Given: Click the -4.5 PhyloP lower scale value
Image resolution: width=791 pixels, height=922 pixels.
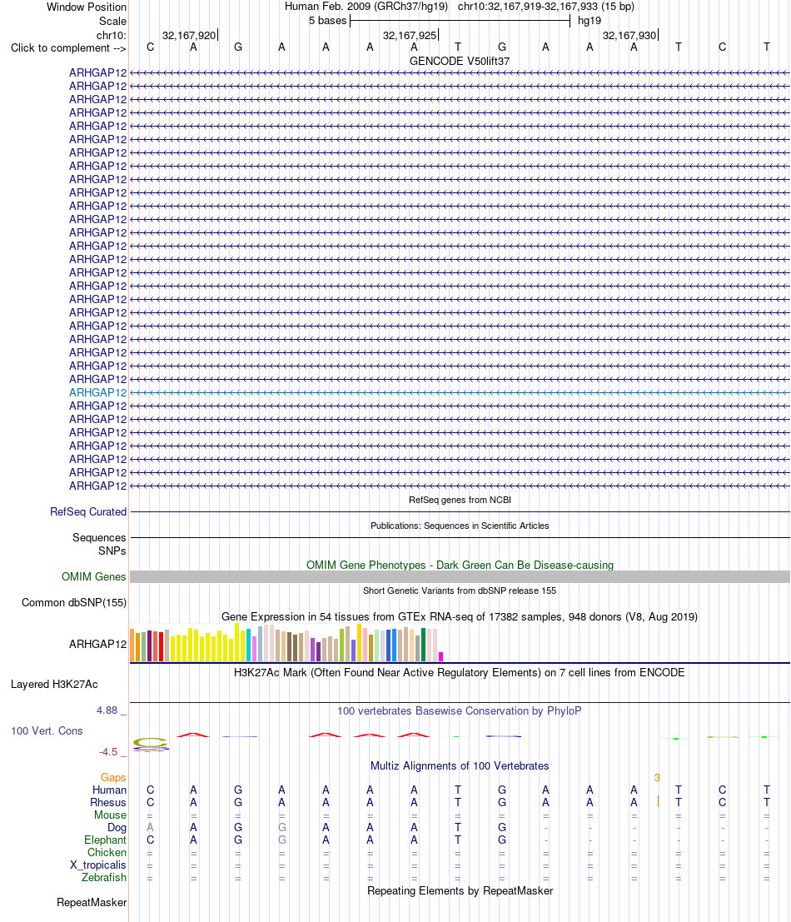Looking at the screenshot, I should tap(108, 752).
